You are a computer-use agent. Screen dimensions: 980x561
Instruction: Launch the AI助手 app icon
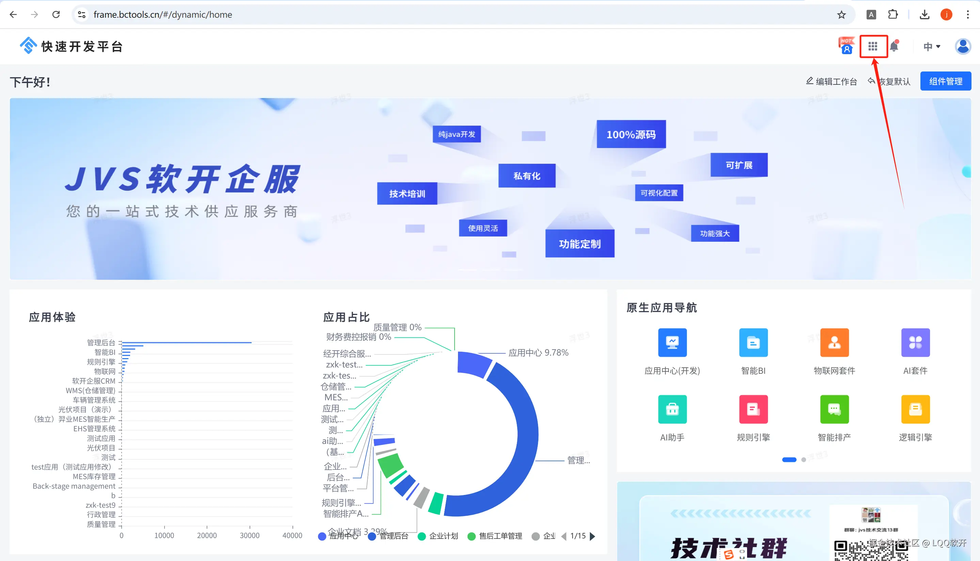tap(672, 409)
